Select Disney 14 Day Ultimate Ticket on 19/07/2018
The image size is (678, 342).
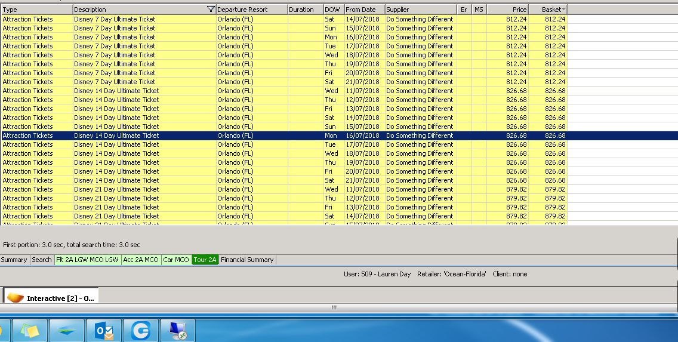[284, 162]
